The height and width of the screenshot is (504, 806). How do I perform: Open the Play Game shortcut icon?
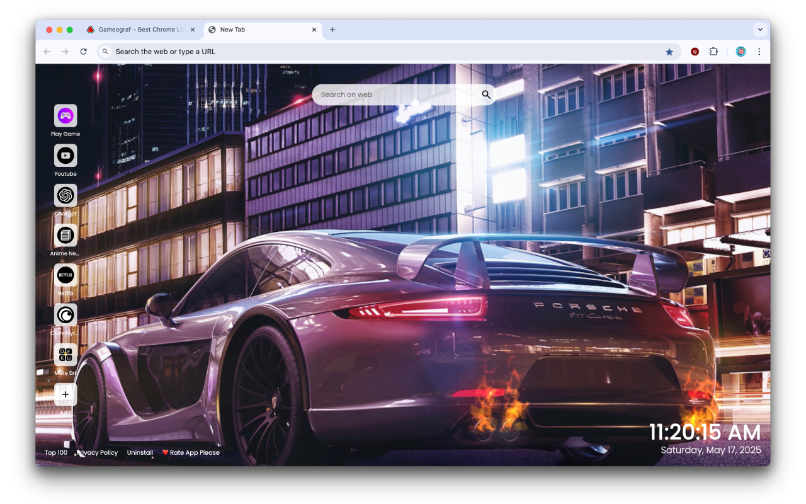click(x=65, y=116)
